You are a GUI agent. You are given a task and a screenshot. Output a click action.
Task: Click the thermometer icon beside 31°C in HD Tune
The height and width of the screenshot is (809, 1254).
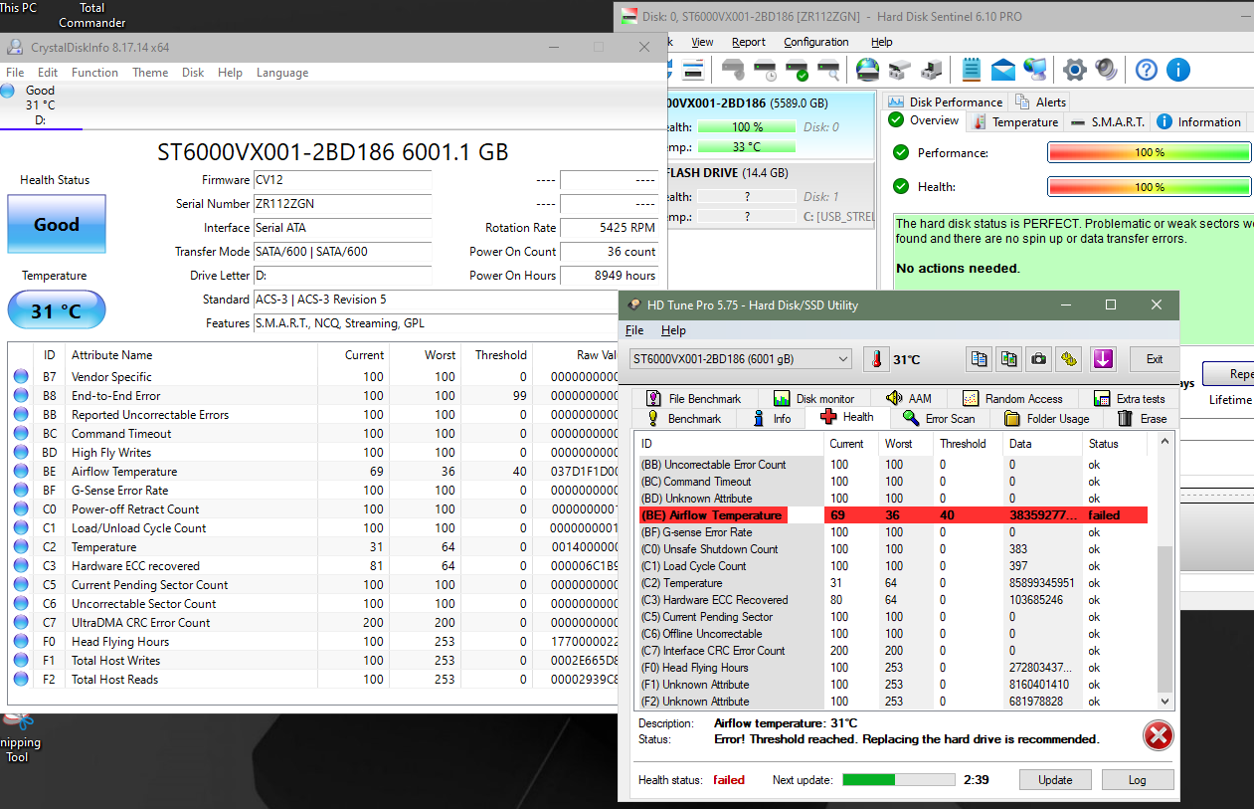876,359
